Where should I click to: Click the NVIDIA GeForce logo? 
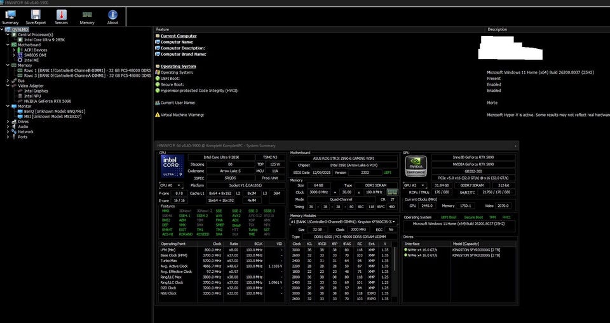[416, 166]
